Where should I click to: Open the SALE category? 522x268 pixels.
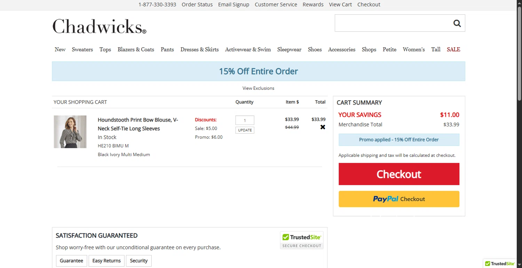point(453,49)
